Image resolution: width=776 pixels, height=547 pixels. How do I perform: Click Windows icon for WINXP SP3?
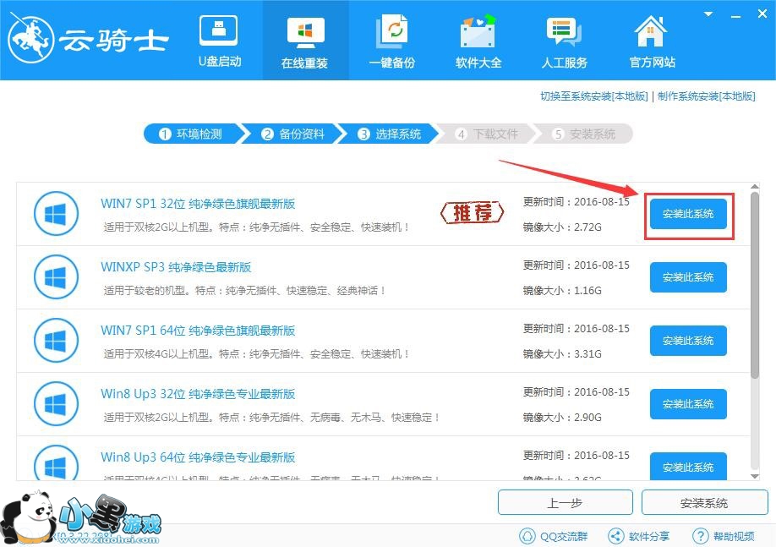point(56,277)
